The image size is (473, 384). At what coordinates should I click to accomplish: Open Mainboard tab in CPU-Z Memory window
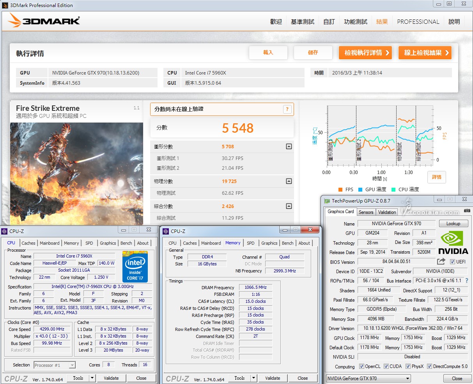tap(211, 243)
